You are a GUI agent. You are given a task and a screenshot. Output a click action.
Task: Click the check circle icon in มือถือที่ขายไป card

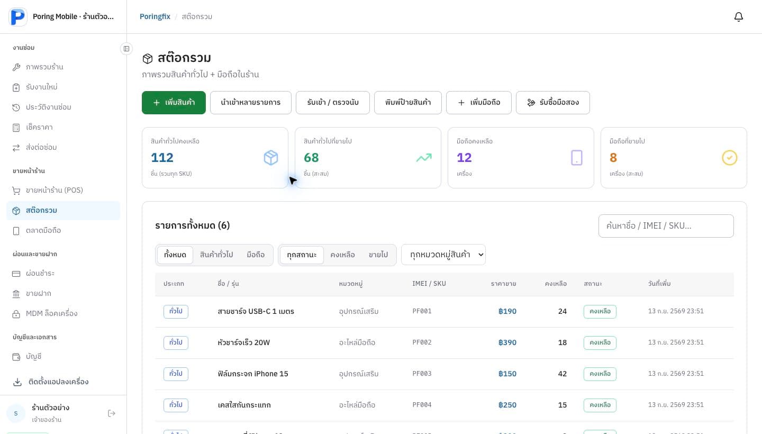(x=730, y=158)
